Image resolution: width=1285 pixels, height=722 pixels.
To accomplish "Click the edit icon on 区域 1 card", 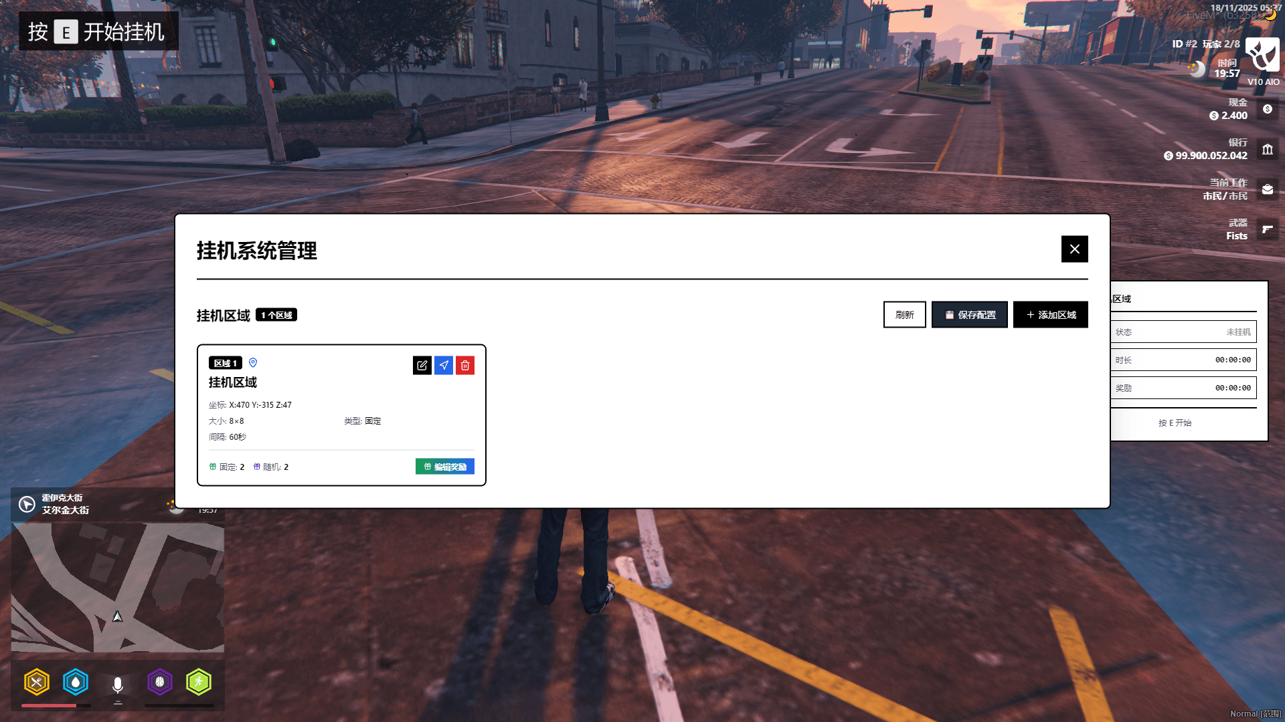I will point(422,365).
